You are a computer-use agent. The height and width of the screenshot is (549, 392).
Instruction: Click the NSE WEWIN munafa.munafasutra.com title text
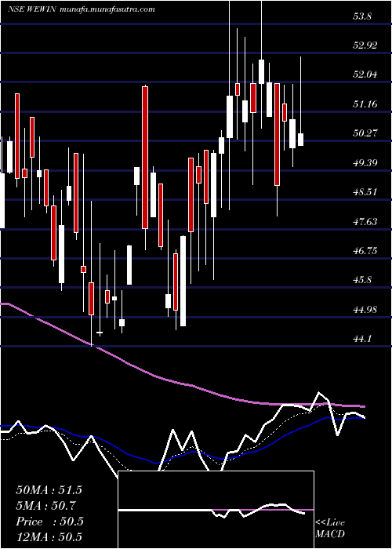click(x=82, y=9)
